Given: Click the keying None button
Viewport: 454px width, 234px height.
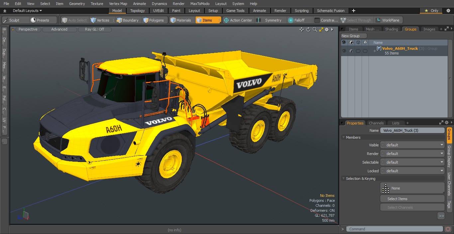Looking at the screenshot, I should pos(412,188).
